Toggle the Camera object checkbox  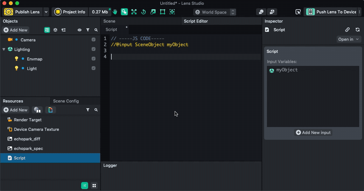pos(94,39)
